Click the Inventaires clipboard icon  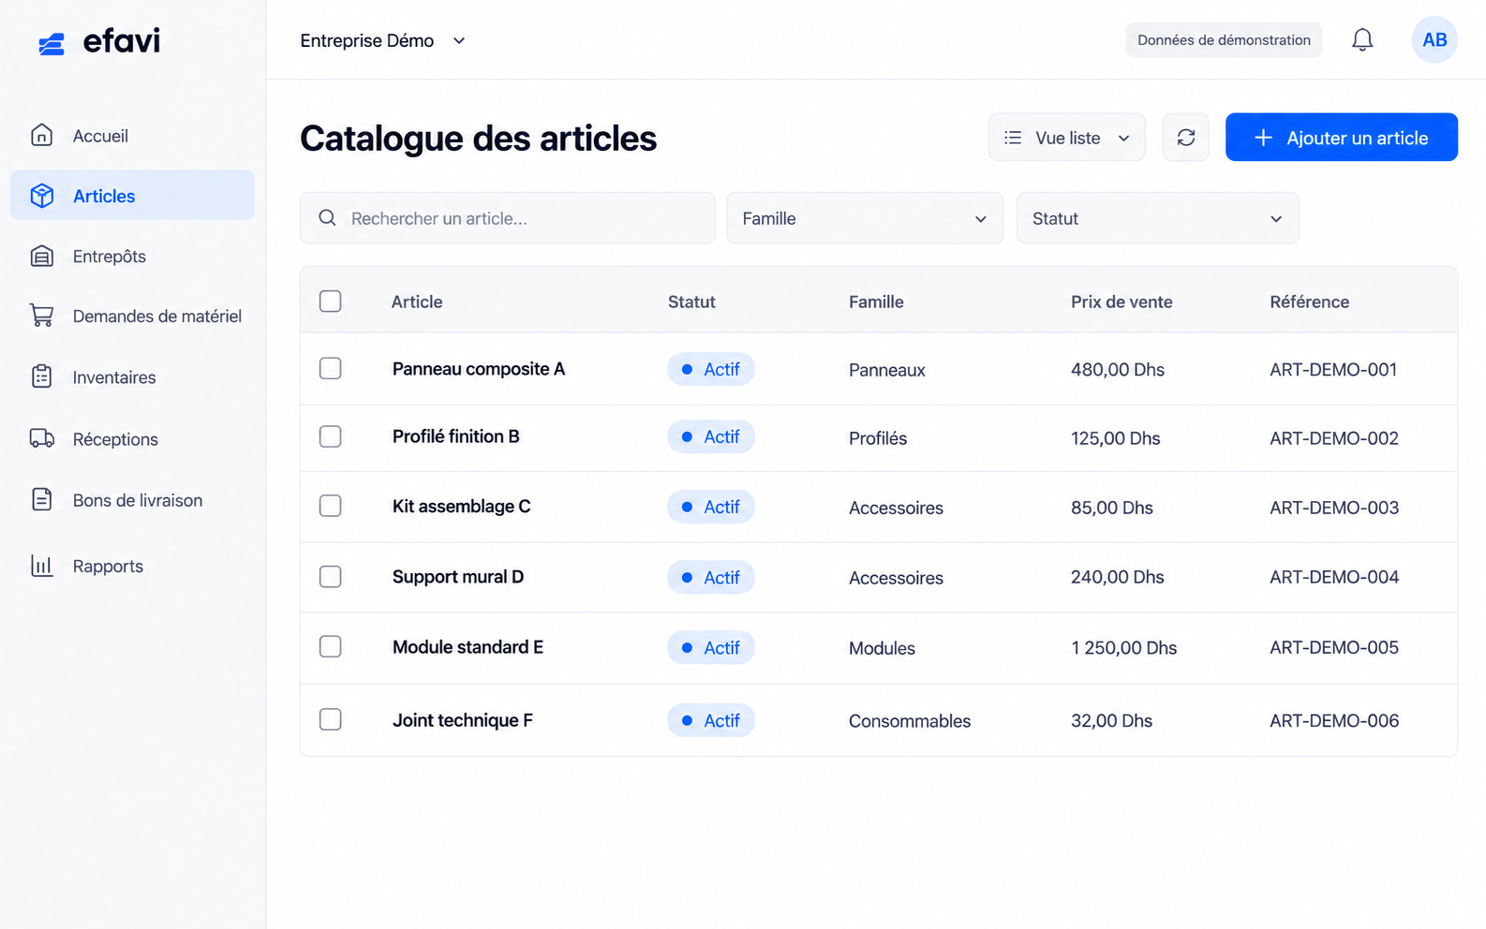pyautogui.click(x=41, y=376)
